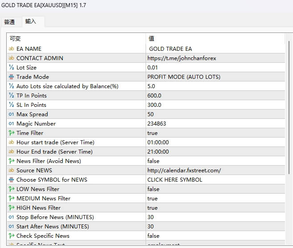Click the enum icon beside Trade Mode
293x248 pixels.
point(12,77)
